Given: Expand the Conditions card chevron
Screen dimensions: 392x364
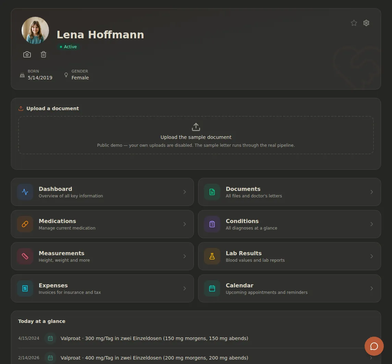Looking at the screenshot, I should coord(371,224).
